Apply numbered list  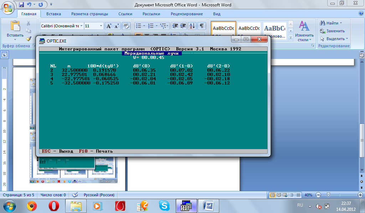(x=151, y=26)
